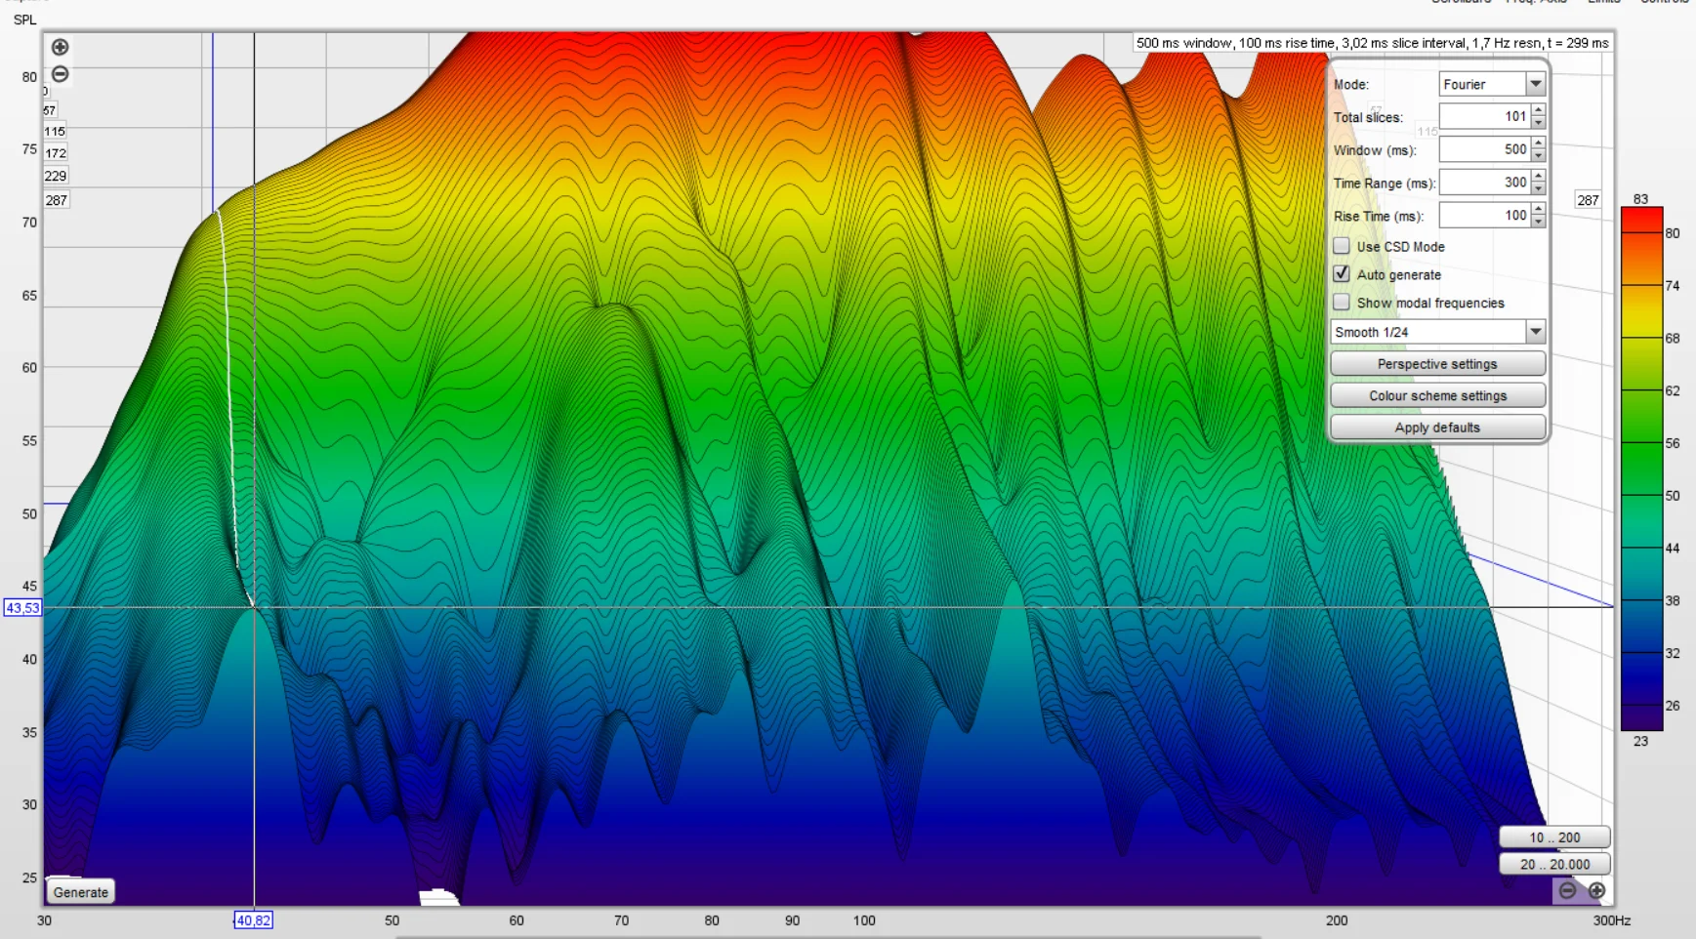Click the 172 ms slice label on left
The height and width of the screenshot is (939, 1696).
(x=56, y=153)
